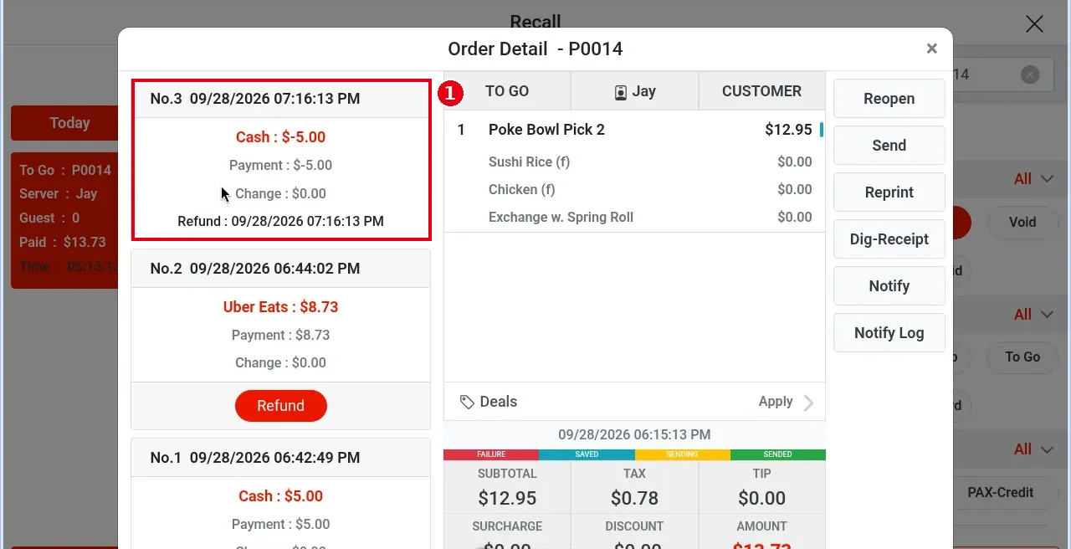
Task: Click the Uber Eats : $8.73 line
Action: click(x=280, y=307)
